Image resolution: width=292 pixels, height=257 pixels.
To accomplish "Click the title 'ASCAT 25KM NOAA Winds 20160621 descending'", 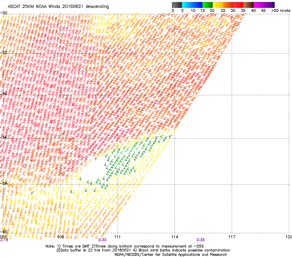I will click(58, 7).
